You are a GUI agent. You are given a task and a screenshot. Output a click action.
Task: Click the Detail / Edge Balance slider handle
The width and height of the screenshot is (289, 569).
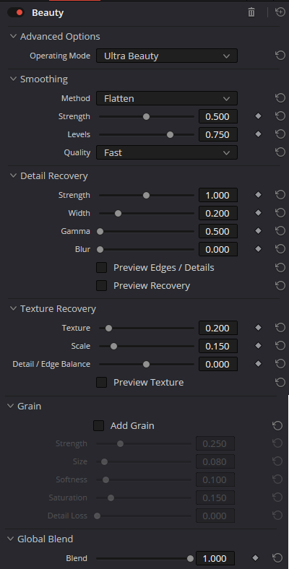(x=147, y=365)
